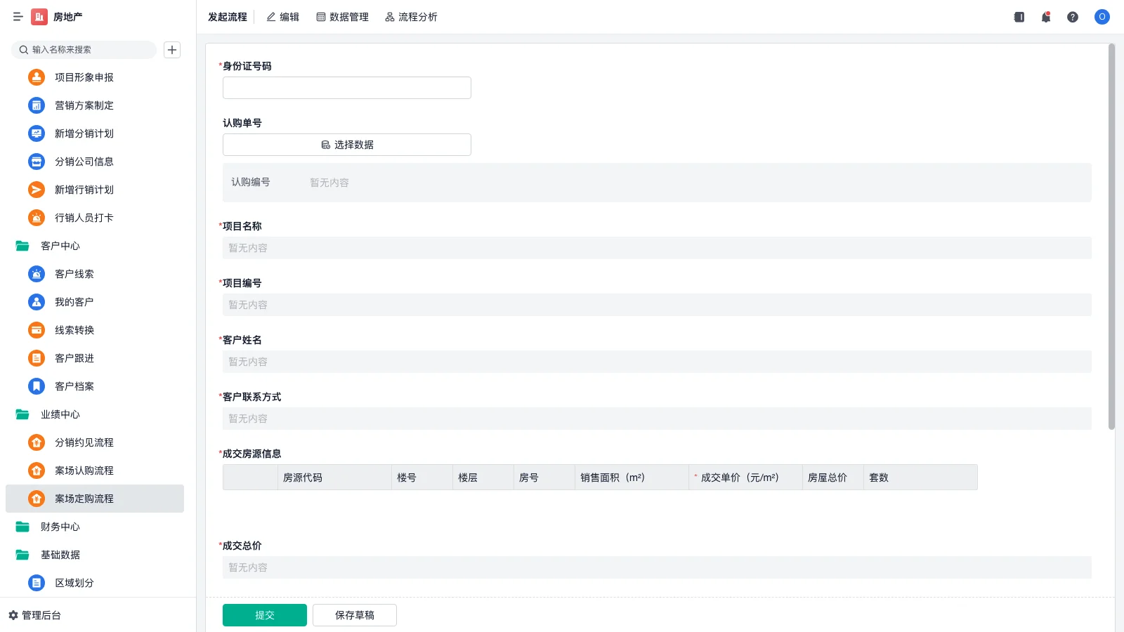Collapse the 业绩中心 folder
This screenshot has height=632, width=1124.
tap(22, 414)
